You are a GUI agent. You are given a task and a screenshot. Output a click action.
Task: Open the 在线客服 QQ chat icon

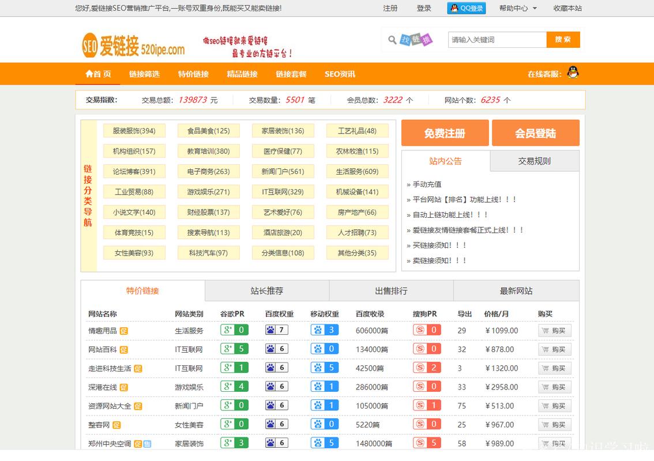point(572,74)
